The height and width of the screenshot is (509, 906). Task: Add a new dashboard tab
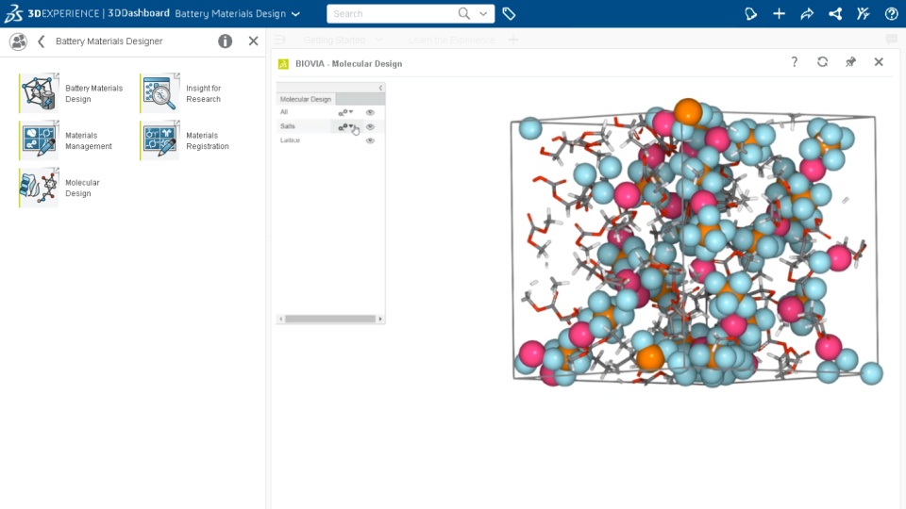513,40
